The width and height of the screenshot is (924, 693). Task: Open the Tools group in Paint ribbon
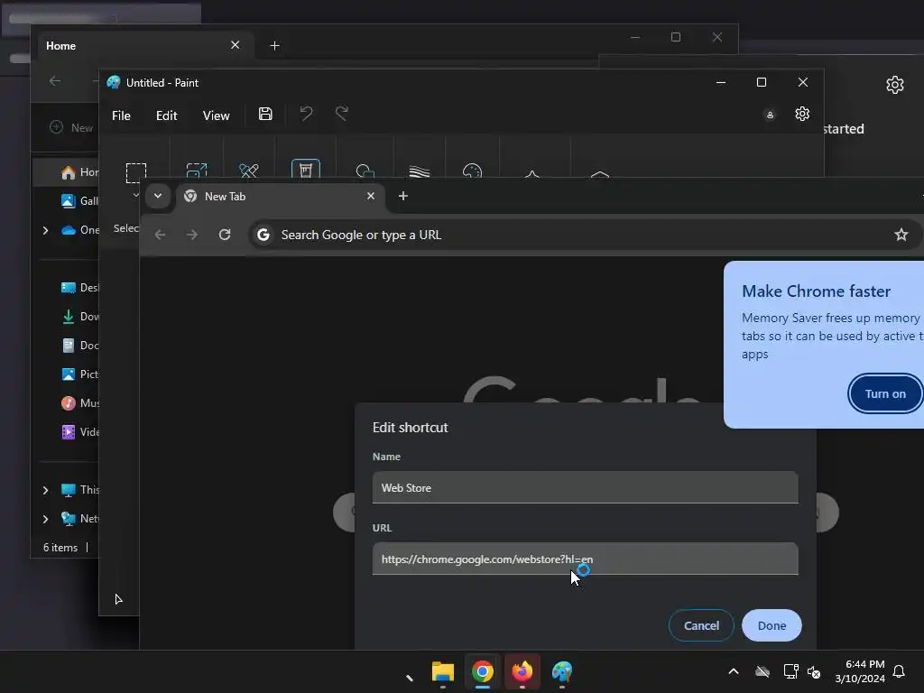249,171
